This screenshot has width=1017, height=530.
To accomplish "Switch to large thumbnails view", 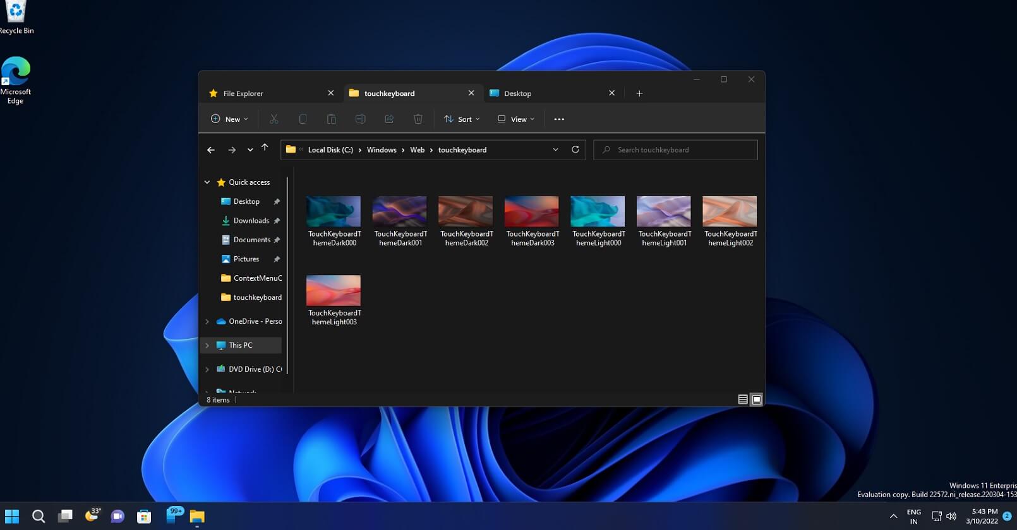I will [x=756, y=399].
